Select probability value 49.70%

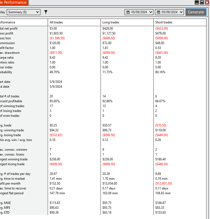54,72
